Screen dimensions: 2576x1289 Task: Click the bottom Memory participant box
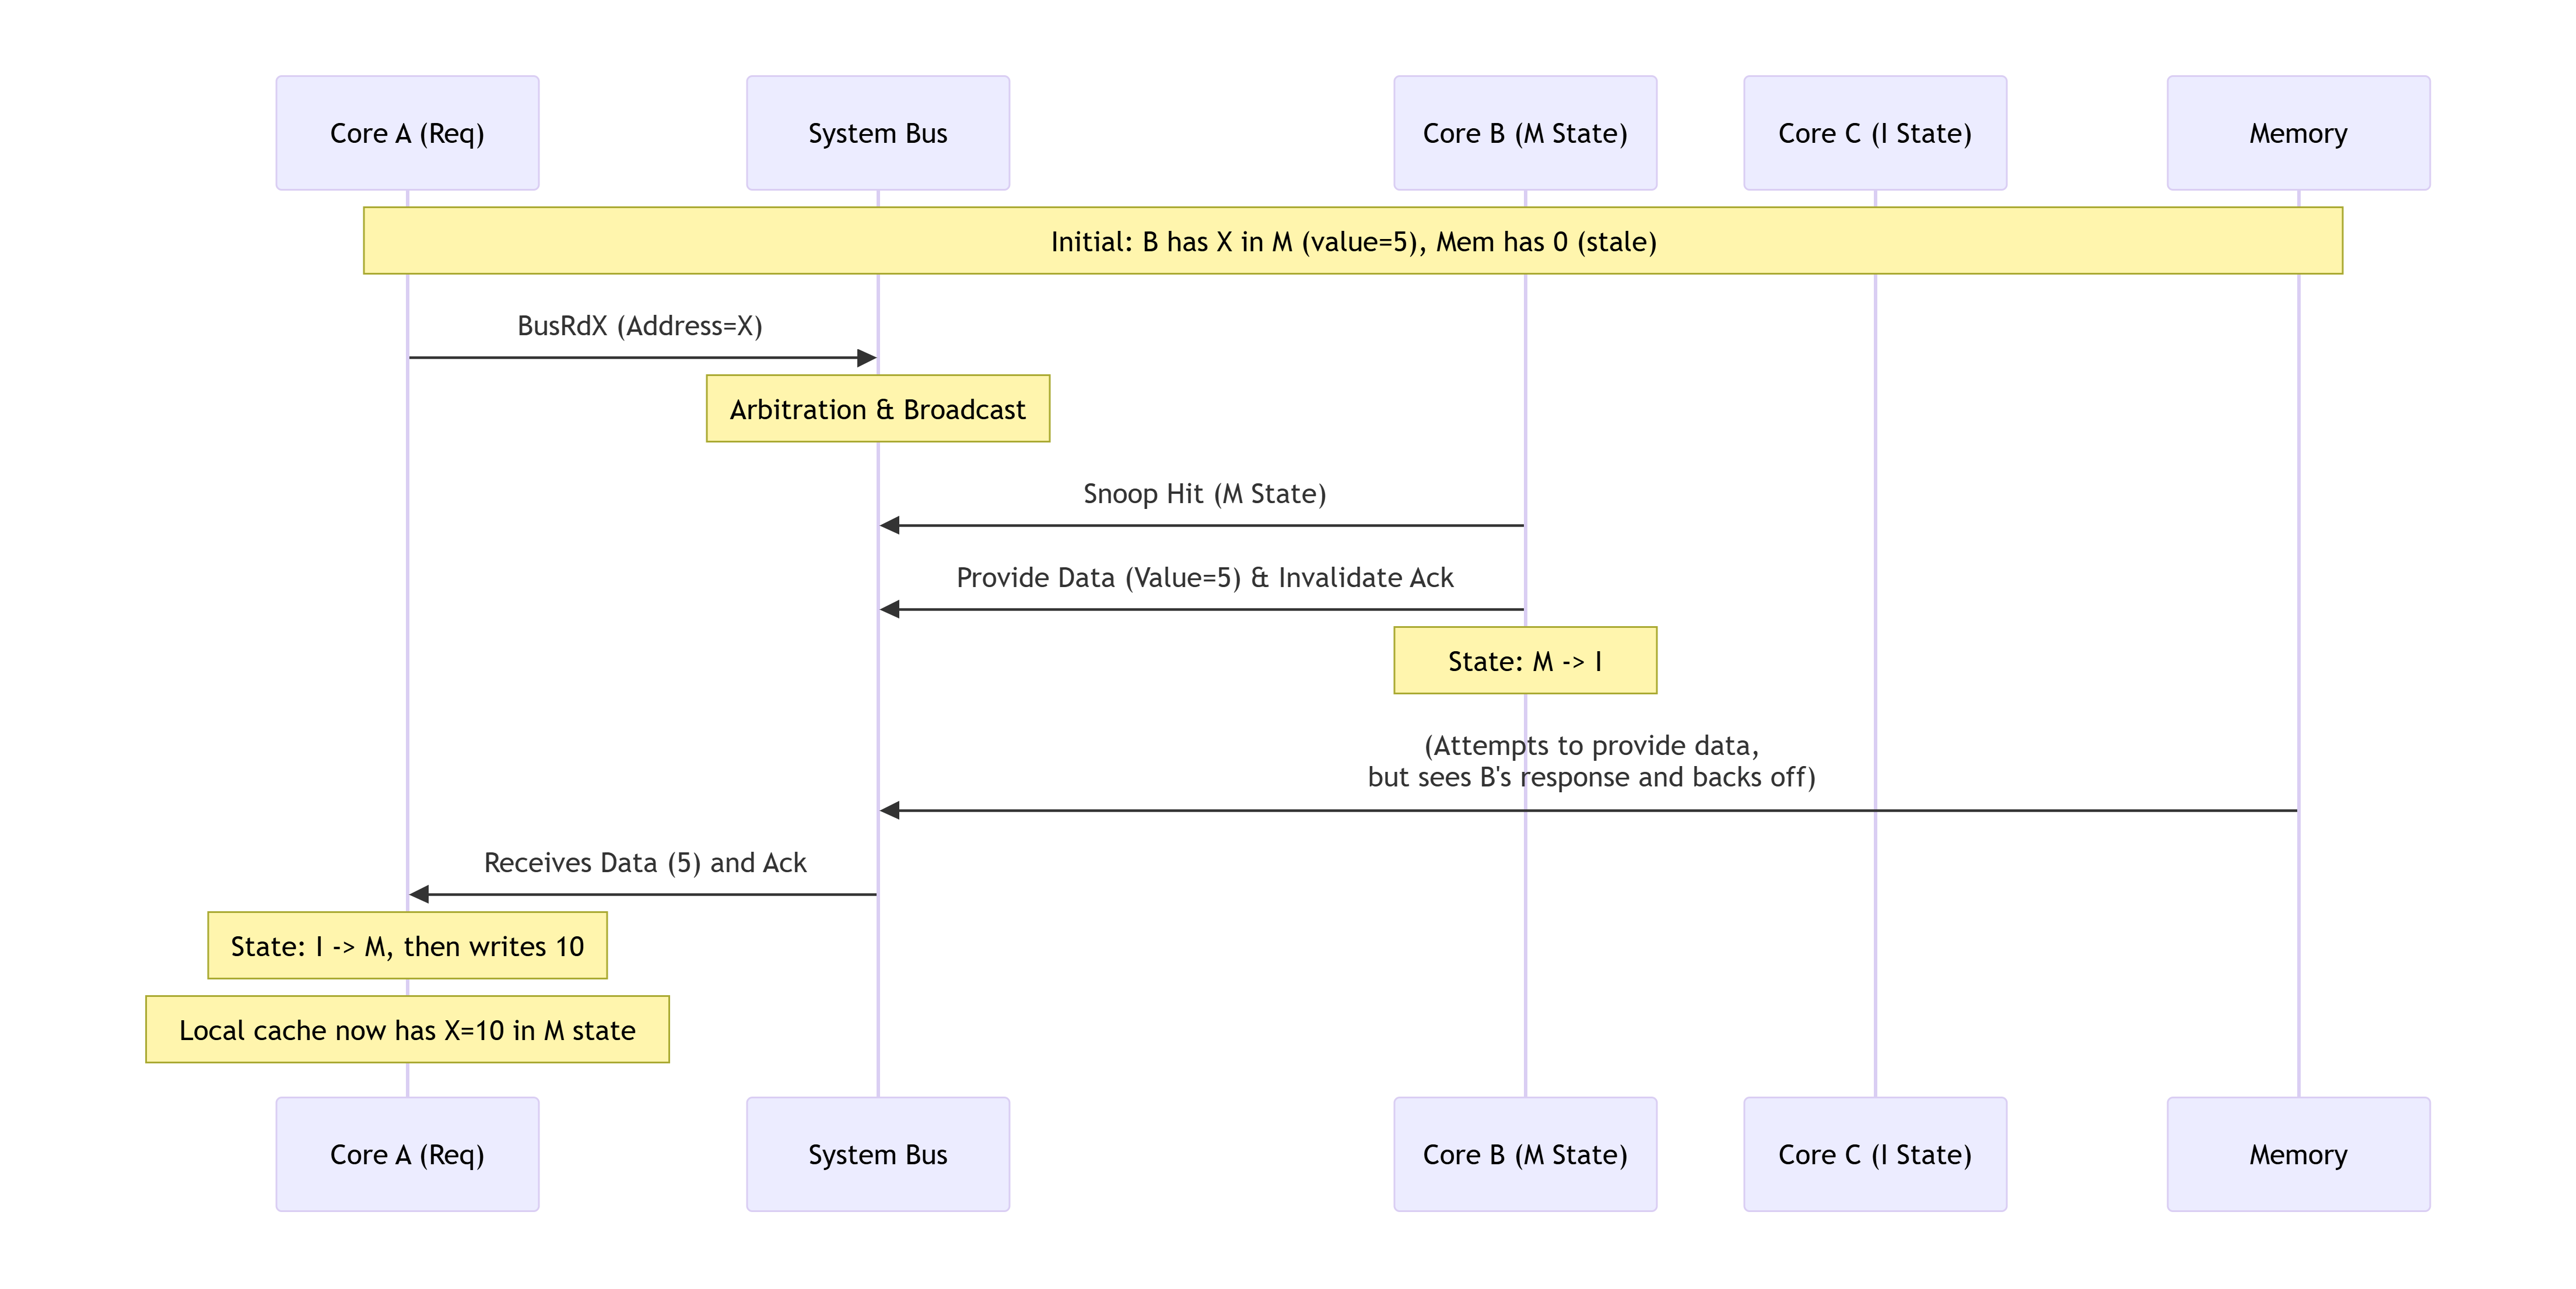pyautogui.click(x=2297, y=1154)
